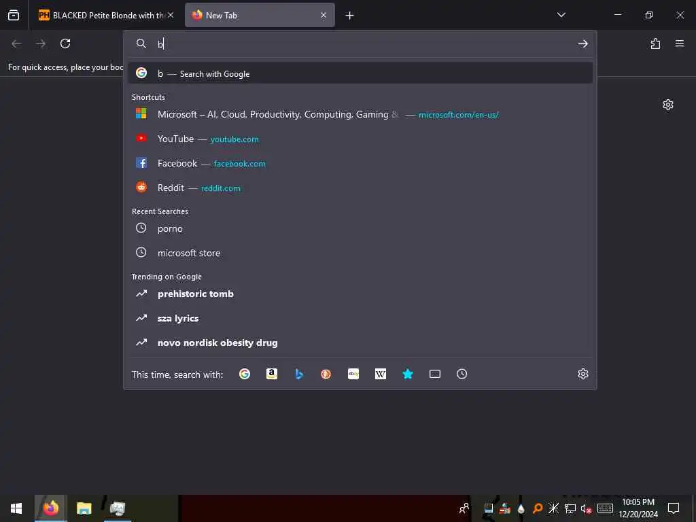Screen dimensions: 696x522
Task: Open the YouTube shortcut suggestion
Action: pos(360,139)
